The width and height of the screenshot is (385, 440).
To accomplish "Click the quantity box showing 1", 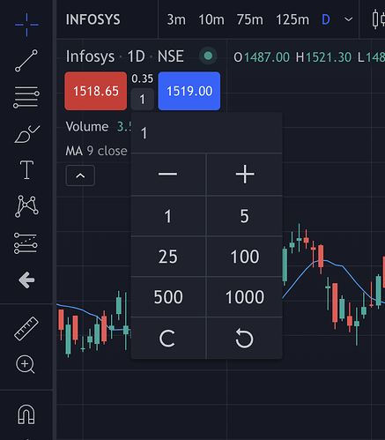I will tap(143, 100).
